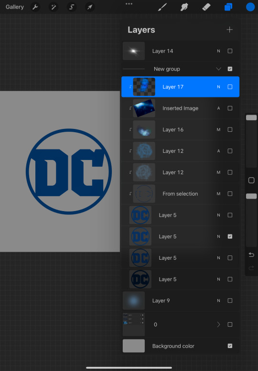Hide New group using its checkbox
The width and height of the screenshot is (258, 371).
pyautogui.click(x=230, y=69)
